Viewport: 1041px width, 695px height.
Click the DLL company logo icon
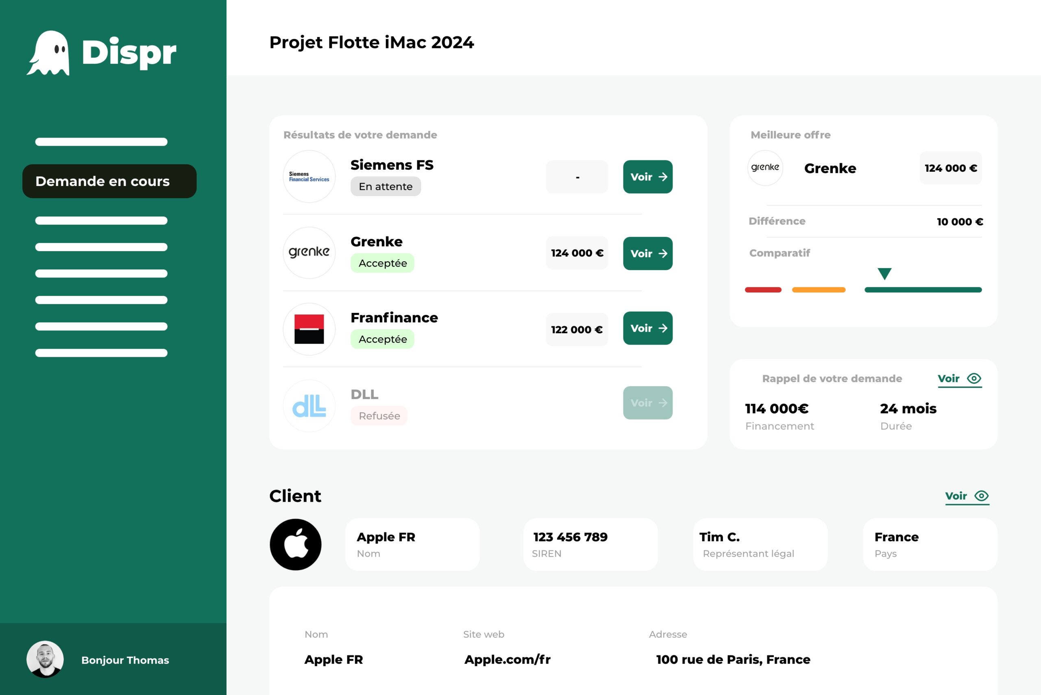[310, 403]
